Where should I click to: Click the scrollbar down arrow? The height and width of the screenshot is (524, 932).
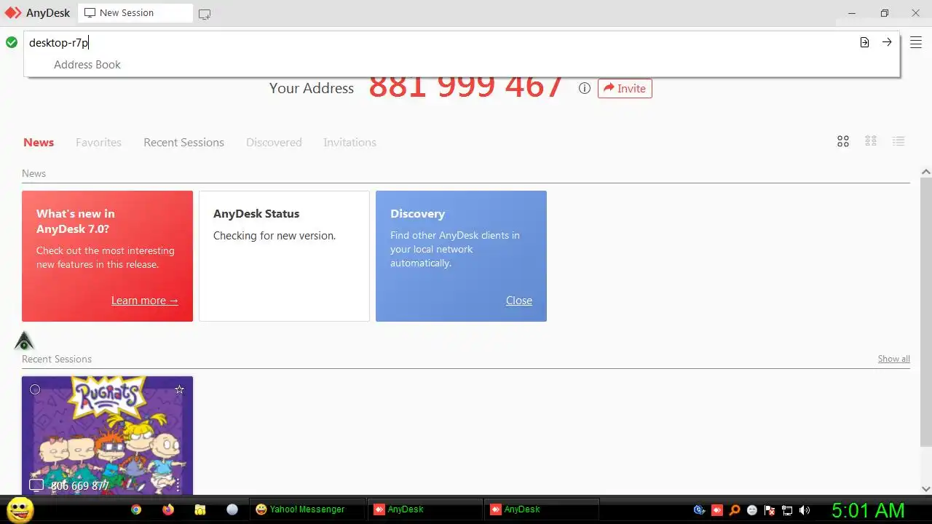click(x=926, y=488)
